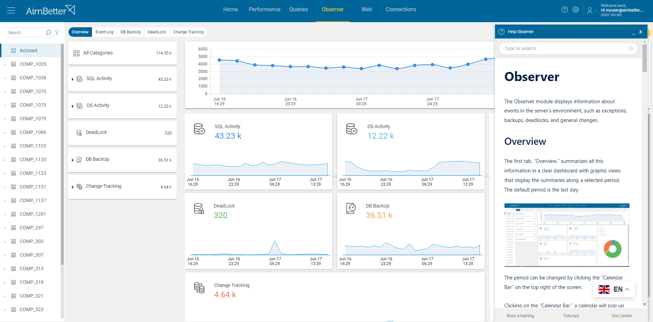Click the Change Tracking icon in category list
Screen dimensions: 653x322
[79, 186]
